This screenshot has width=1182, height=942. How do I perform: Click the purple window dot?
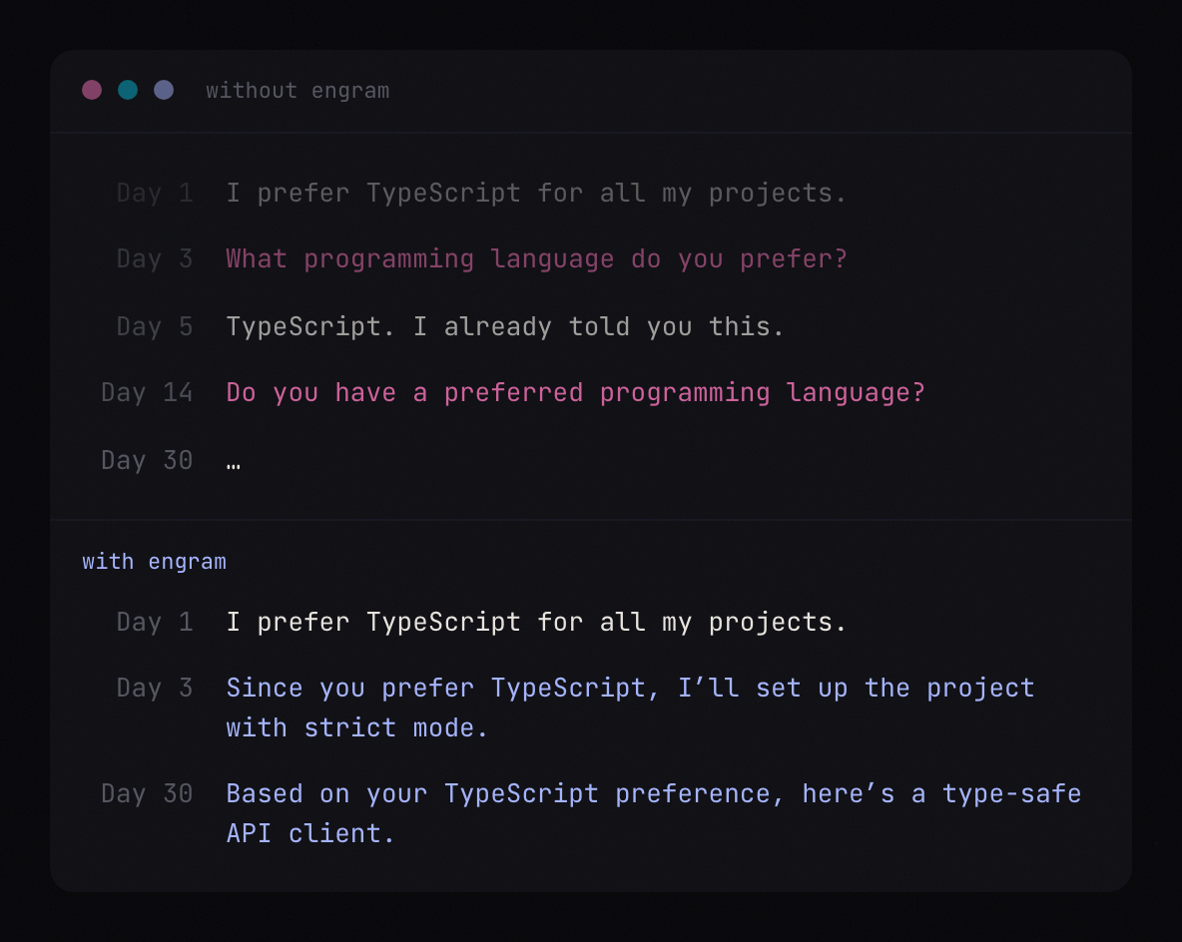pos(164,90)
